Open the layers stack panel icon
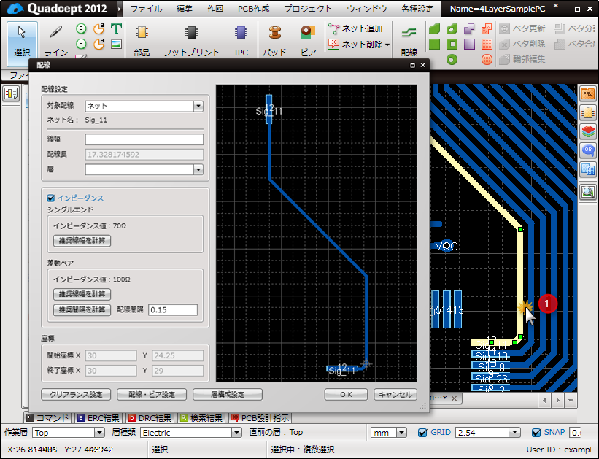Viewport: 599px width, 459px height. tap(588, 131)
